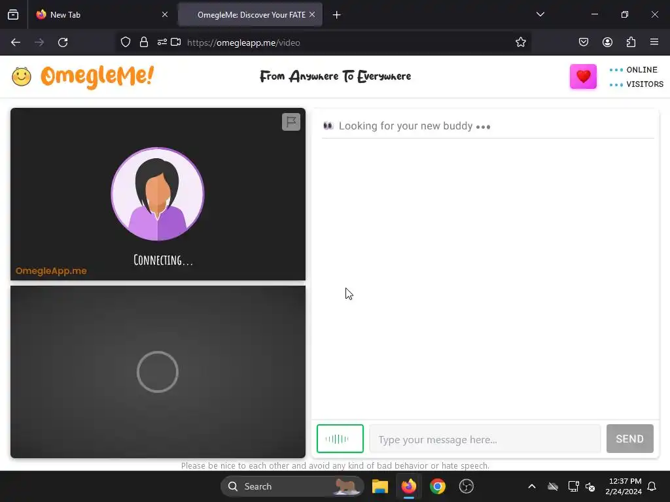Screen dimensions: 670x502
Task: Click the Looking for your new buddy text
Action: (x=406, y=126)
